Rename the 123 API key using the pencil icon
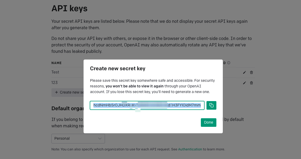 [244, 83]
